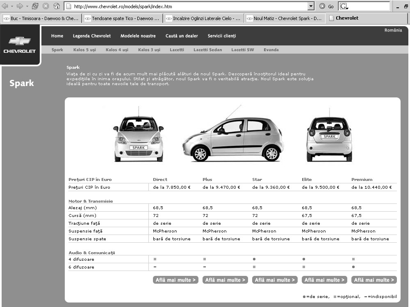
Task: Switch to the Buc - Timisoara tab
Action: 41,18
